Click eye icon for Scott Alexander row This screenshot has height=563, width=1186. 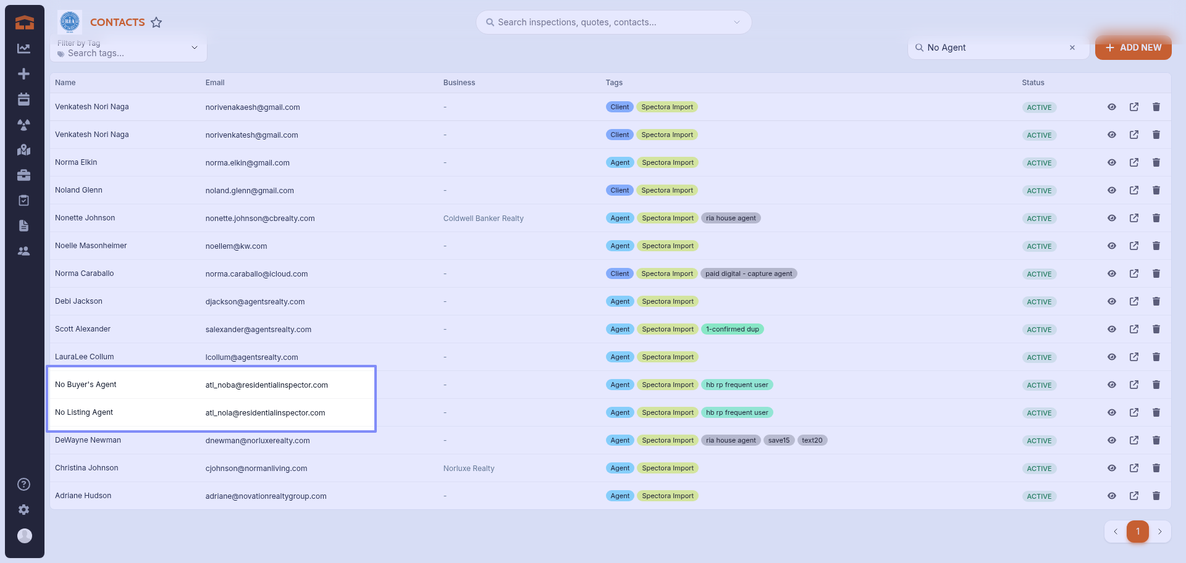click(1111, 329)
